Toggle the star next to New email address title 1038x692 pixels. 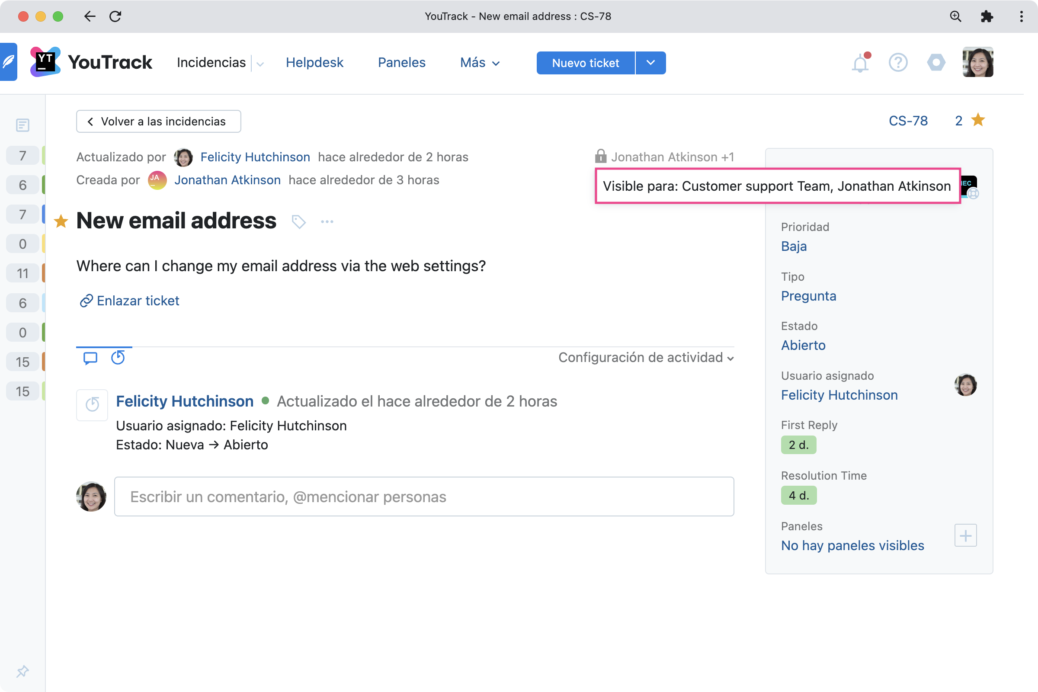point(61,221)
